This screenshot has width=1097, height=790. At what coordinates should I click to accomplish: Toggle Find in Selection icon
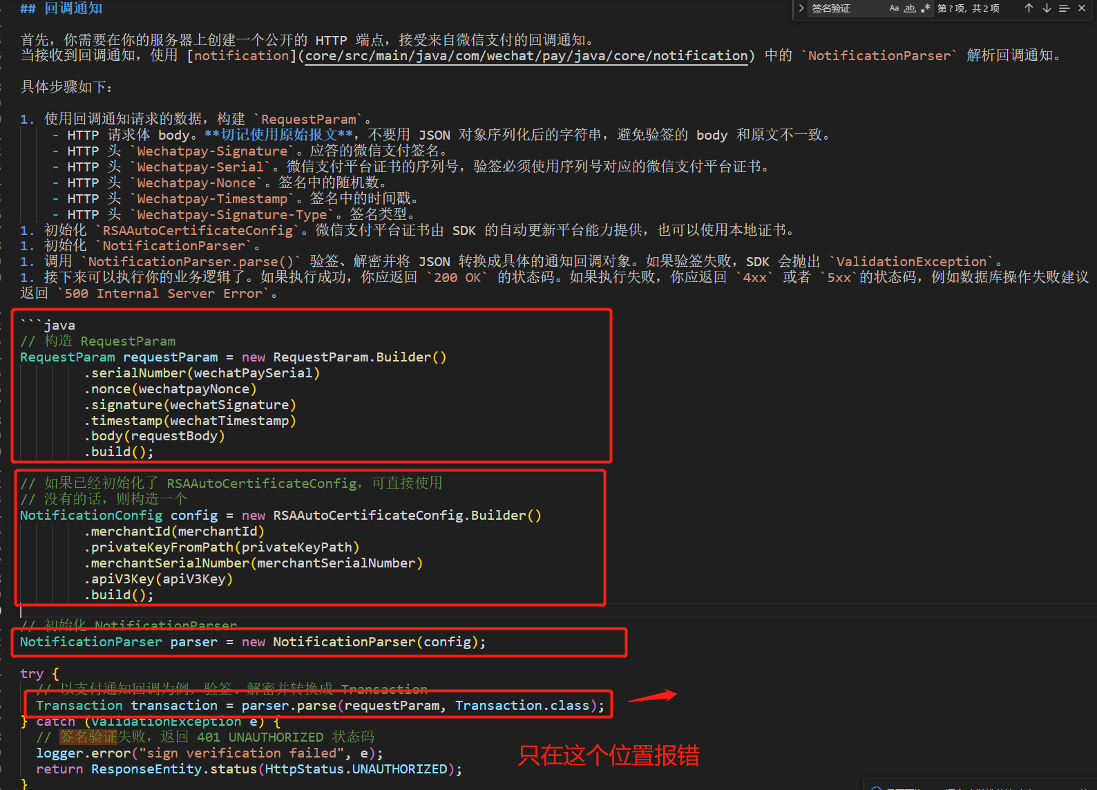[x=1064, y=8]
